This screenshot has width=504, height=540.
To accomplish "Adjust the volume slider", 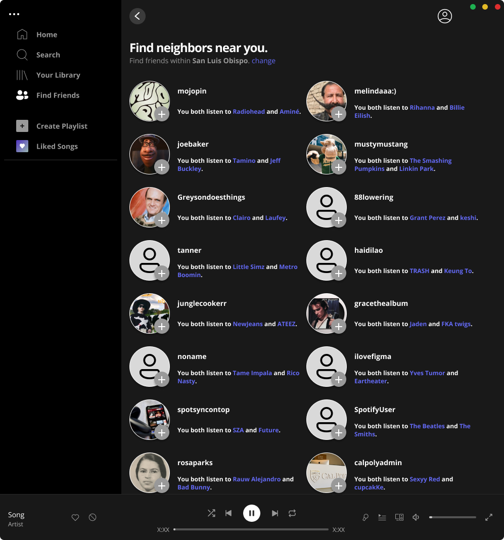I will (452, 517).
